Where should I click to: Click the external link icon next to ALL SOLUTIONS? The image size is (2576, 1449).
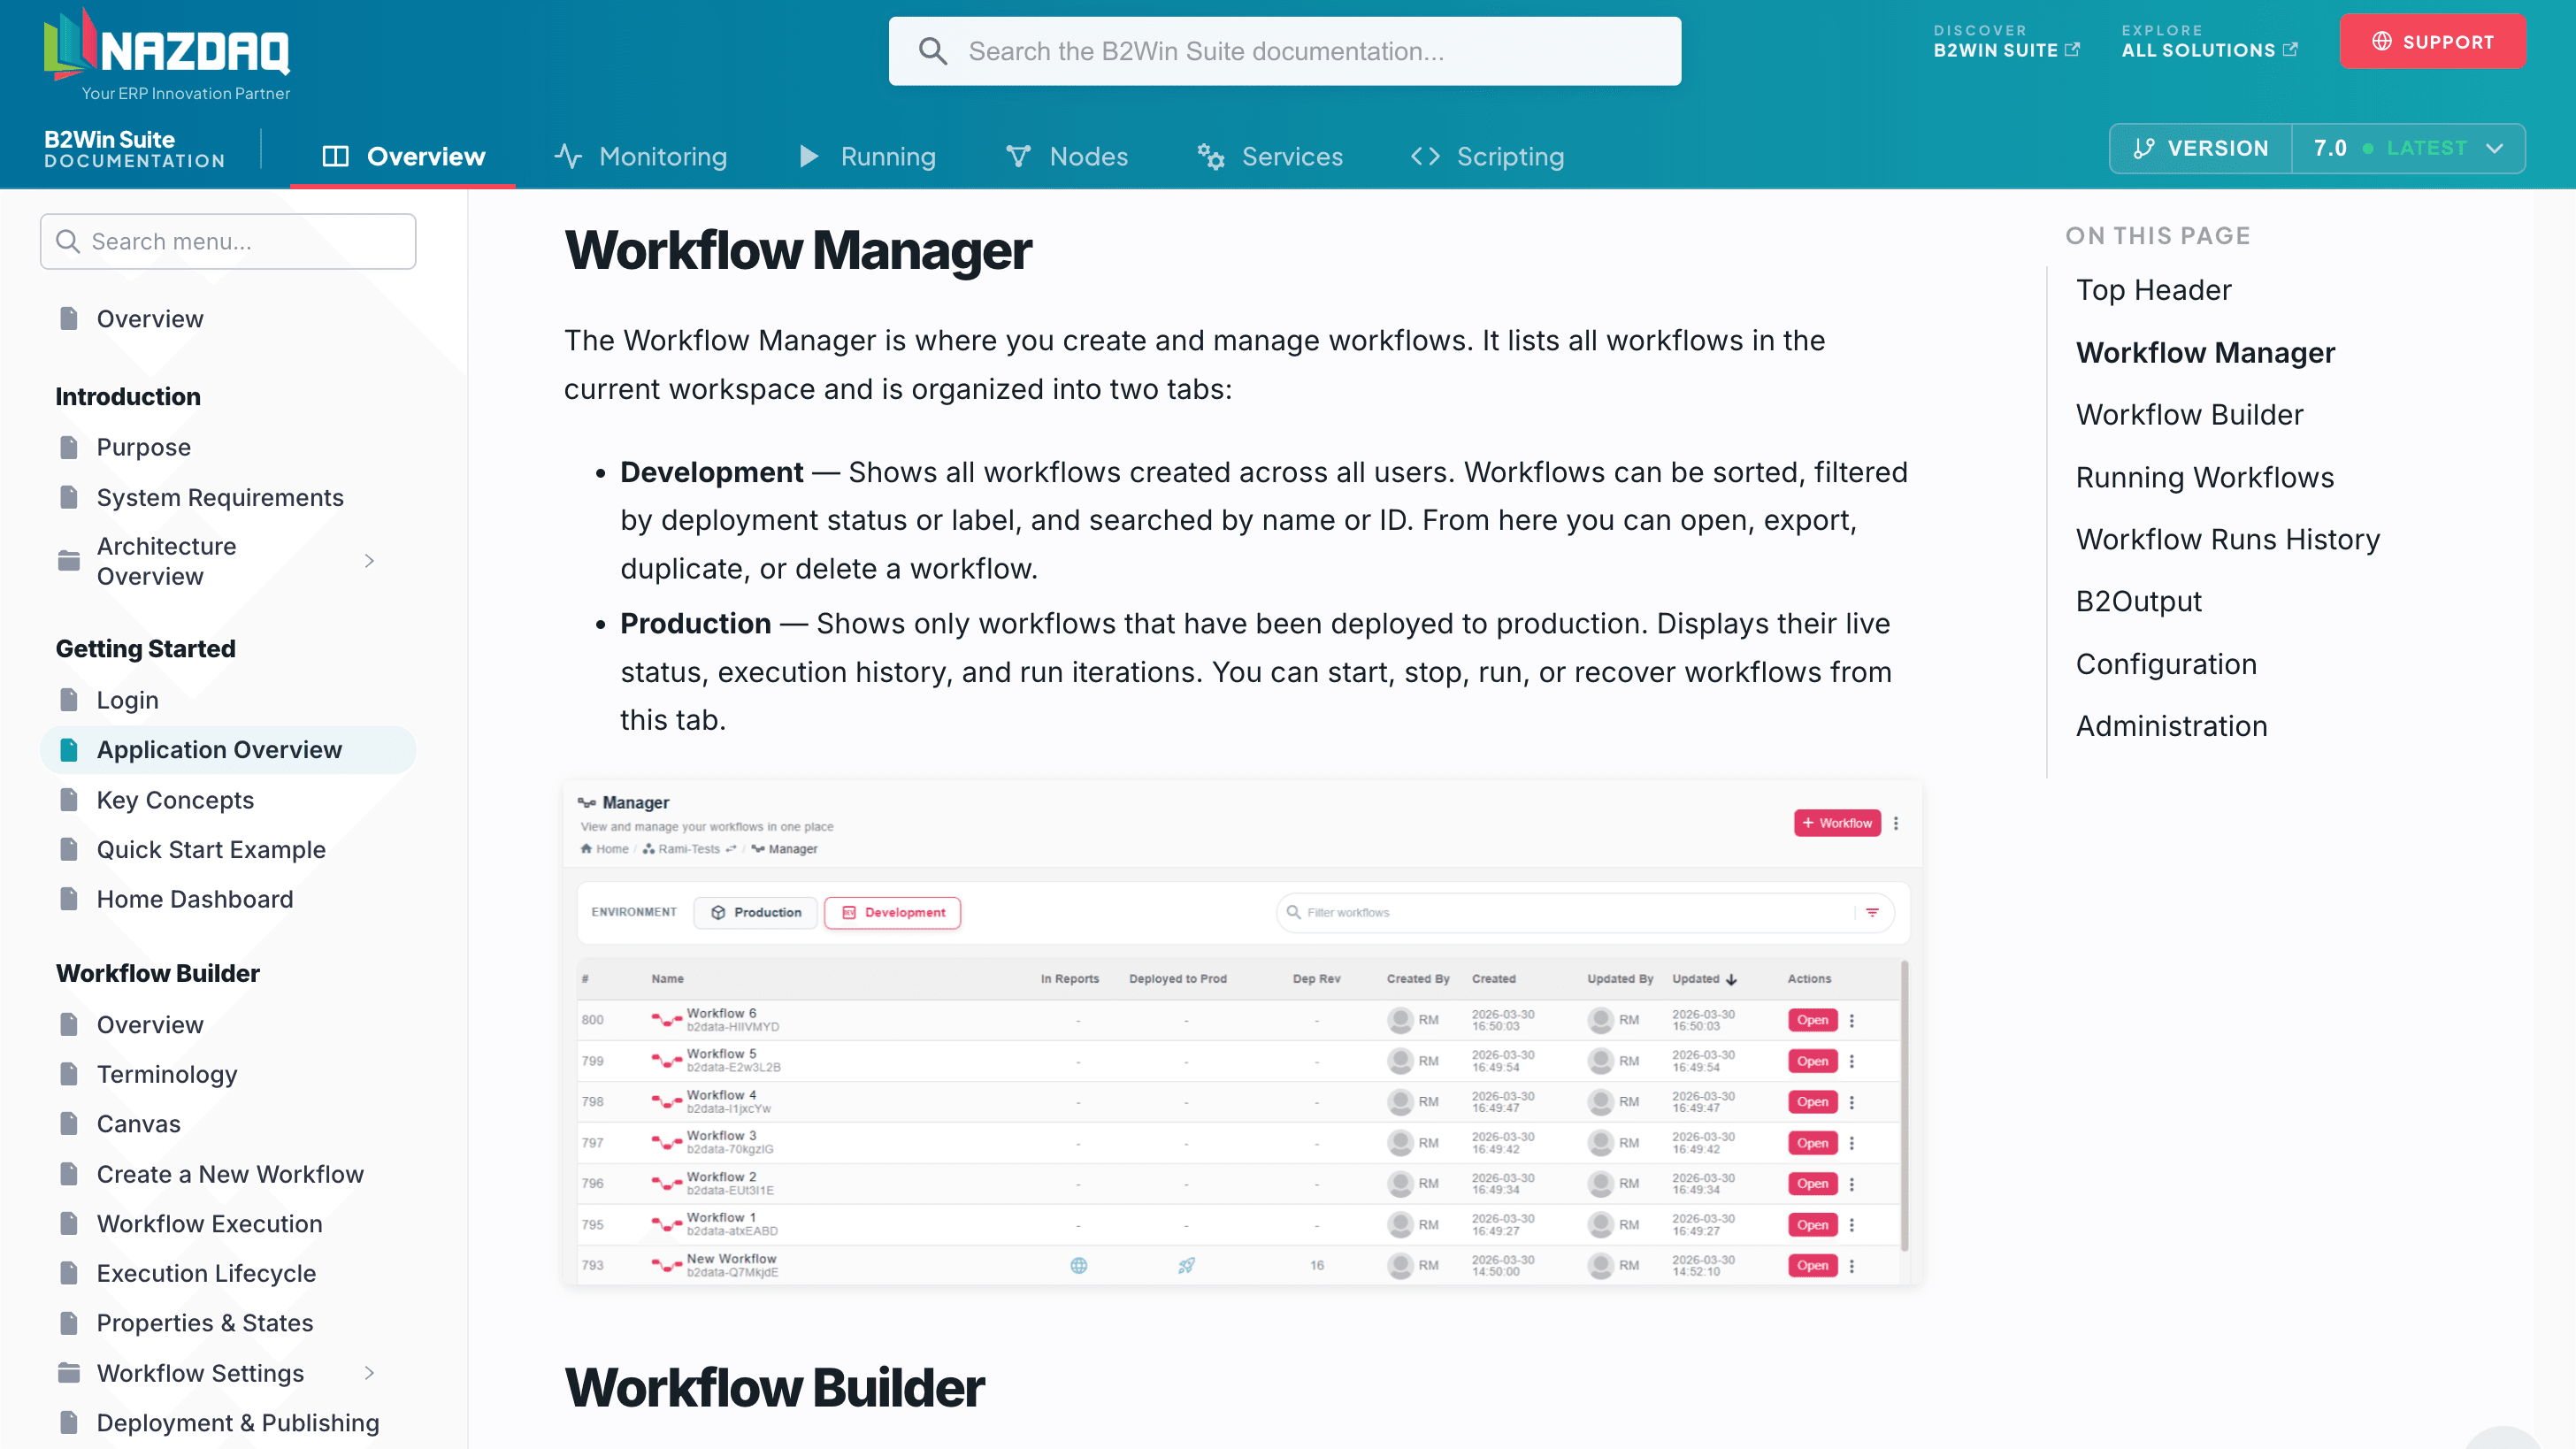click(2290, 49)
